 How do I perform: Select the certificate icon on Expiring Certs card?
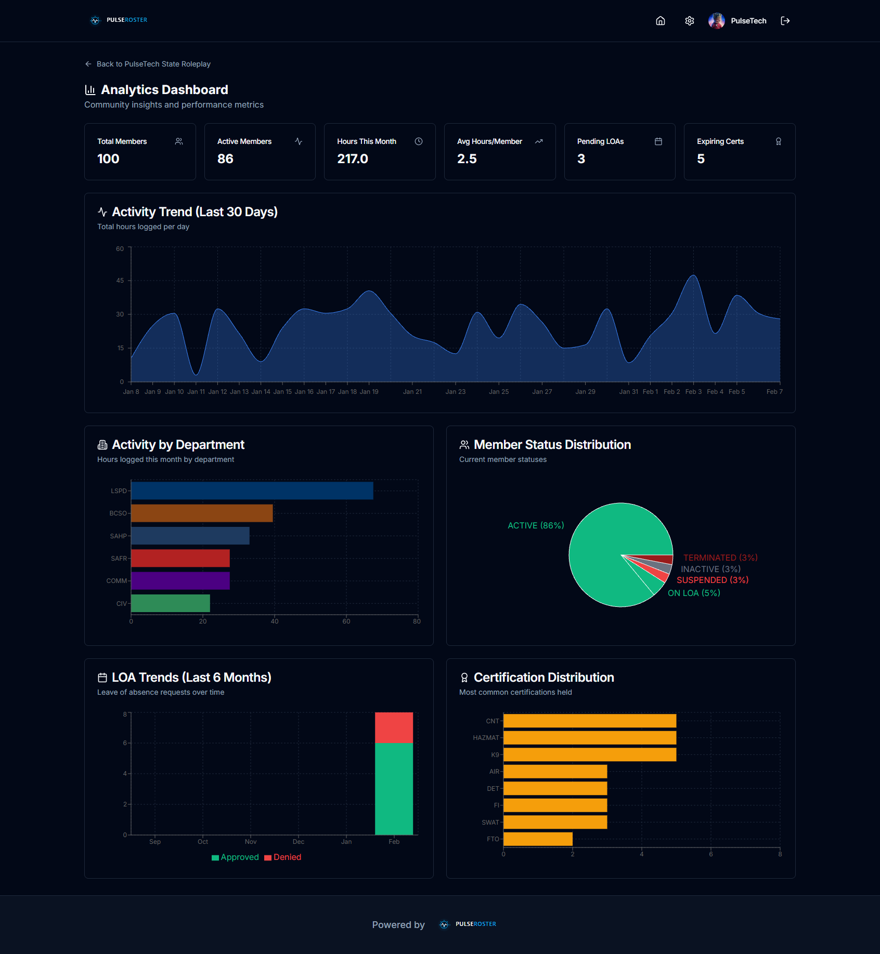click(x=778, y=141)
